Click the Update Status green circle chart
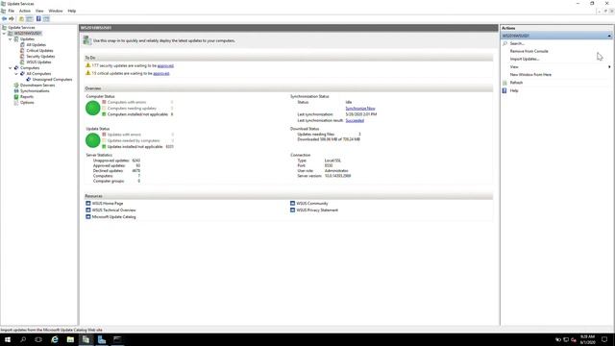This screenshot has height=346, width=615. [x=93, y=140]
